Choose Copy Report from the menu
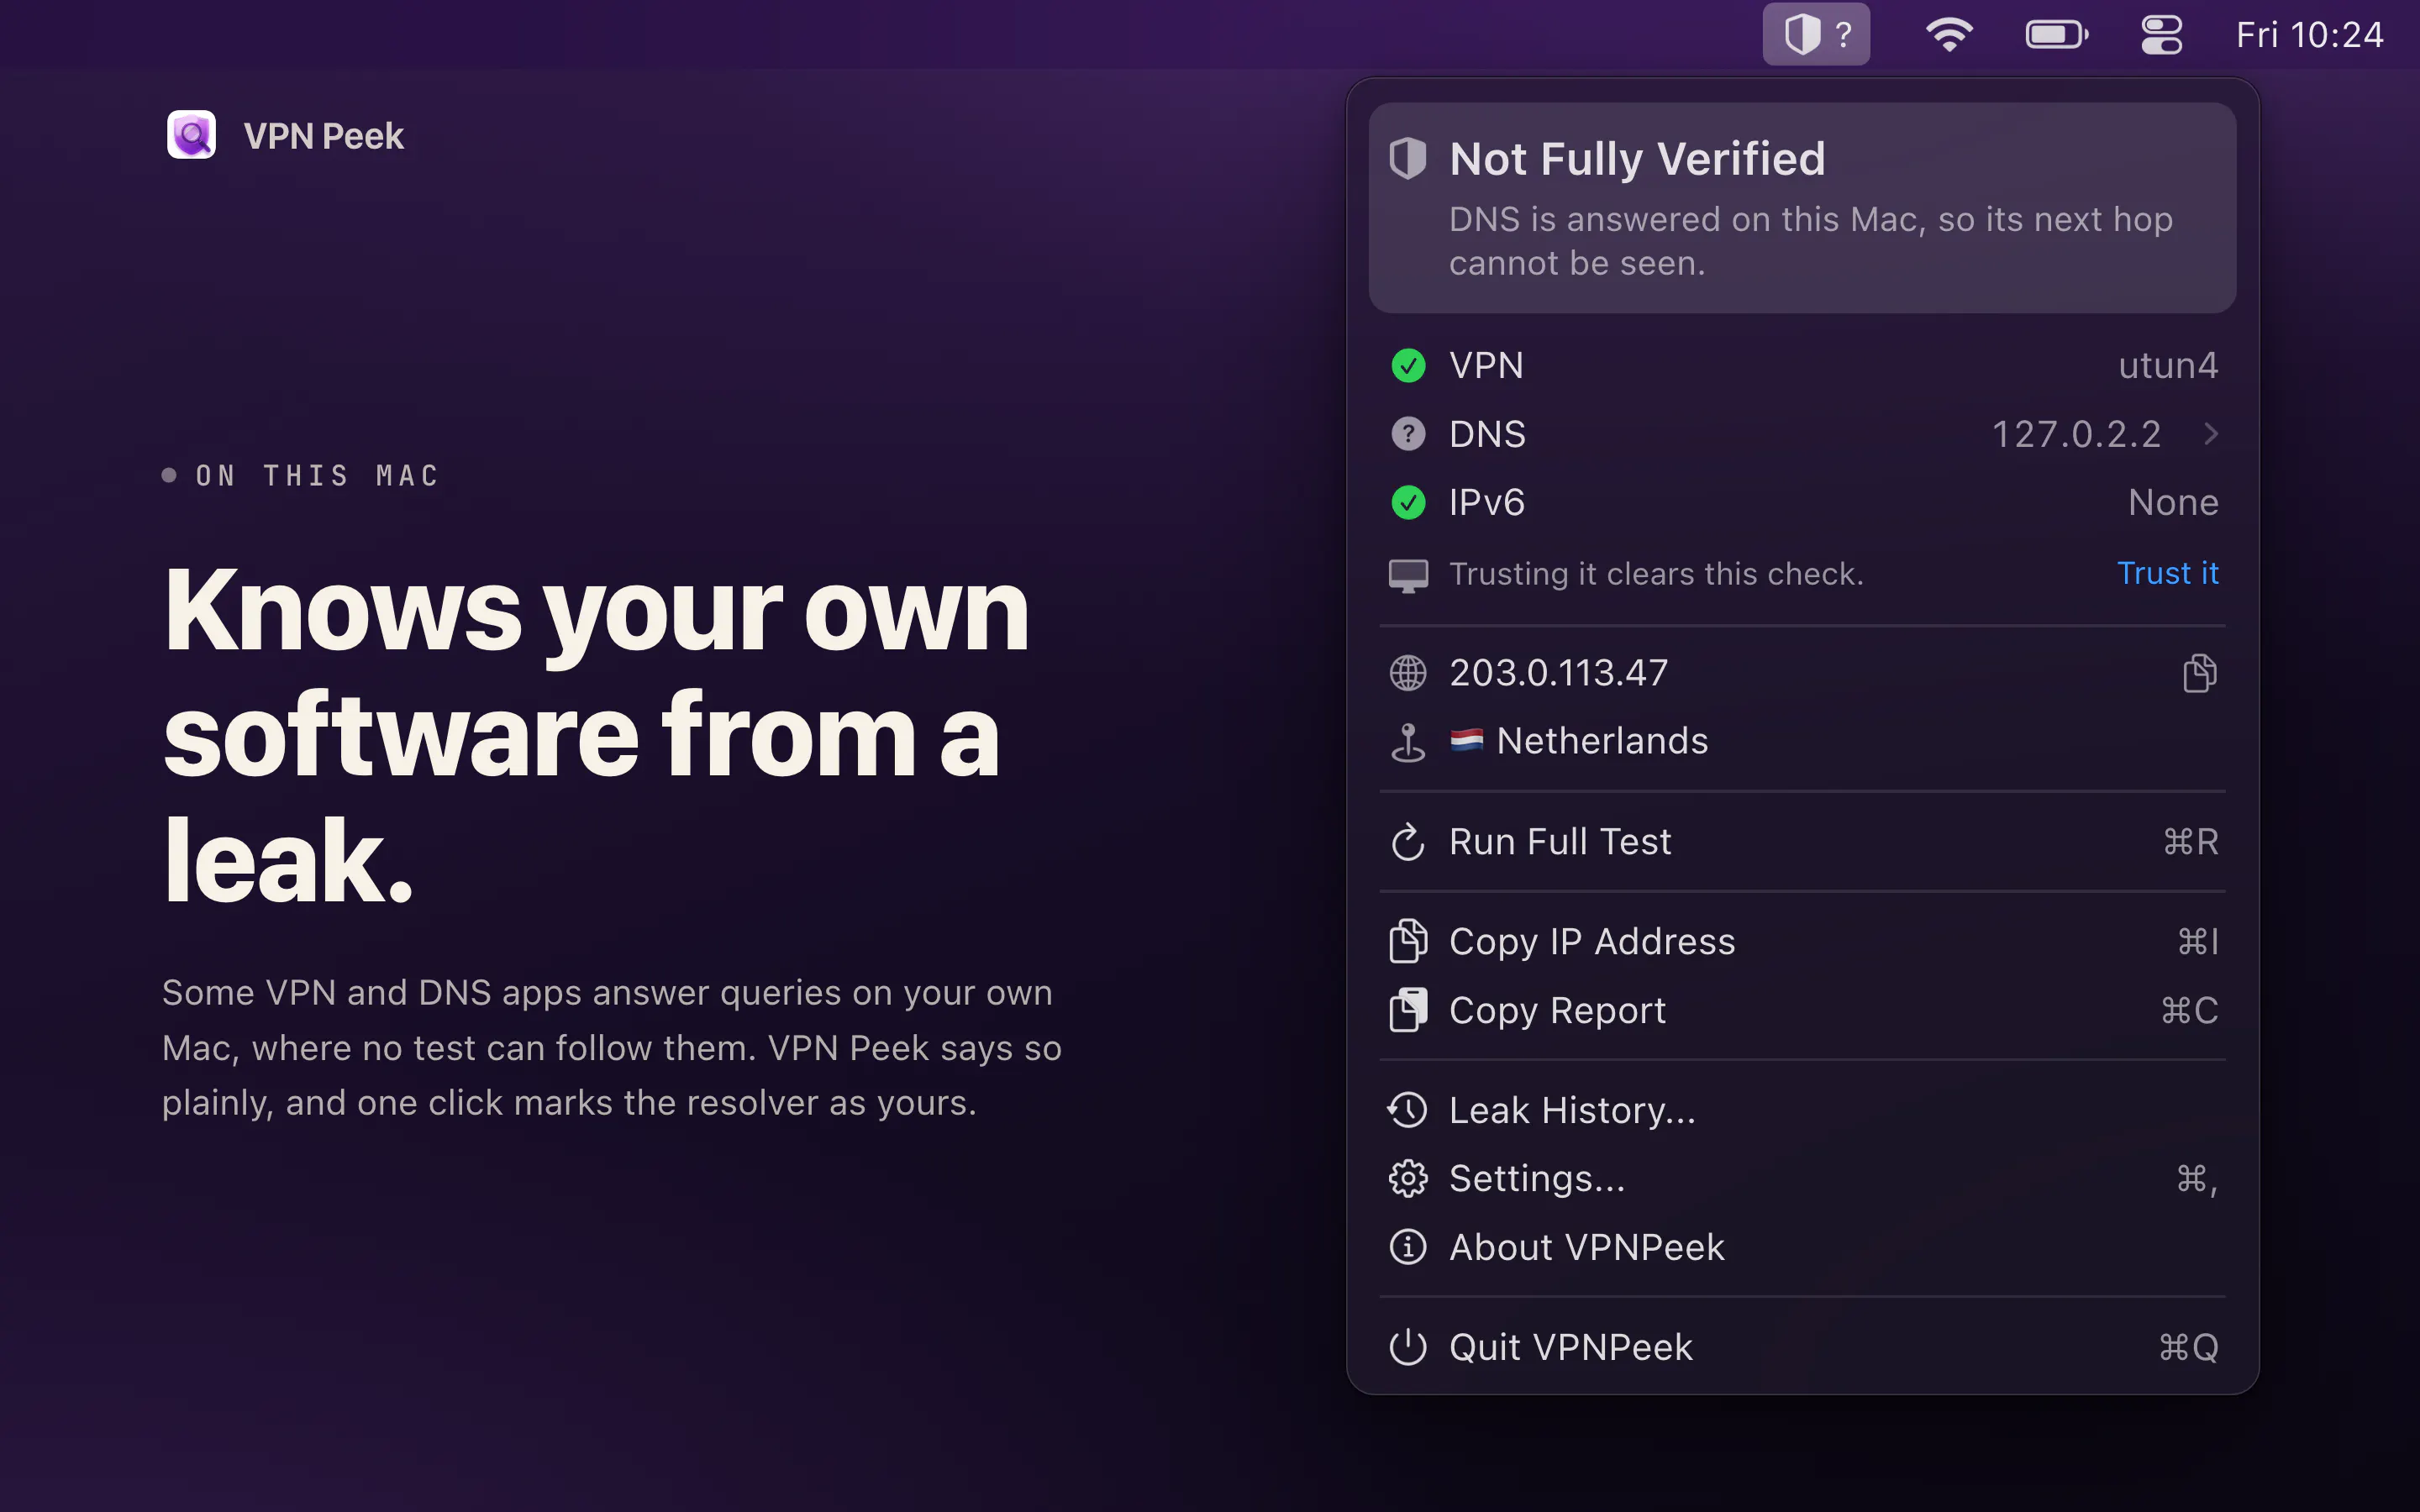 click(1802, 1010)
